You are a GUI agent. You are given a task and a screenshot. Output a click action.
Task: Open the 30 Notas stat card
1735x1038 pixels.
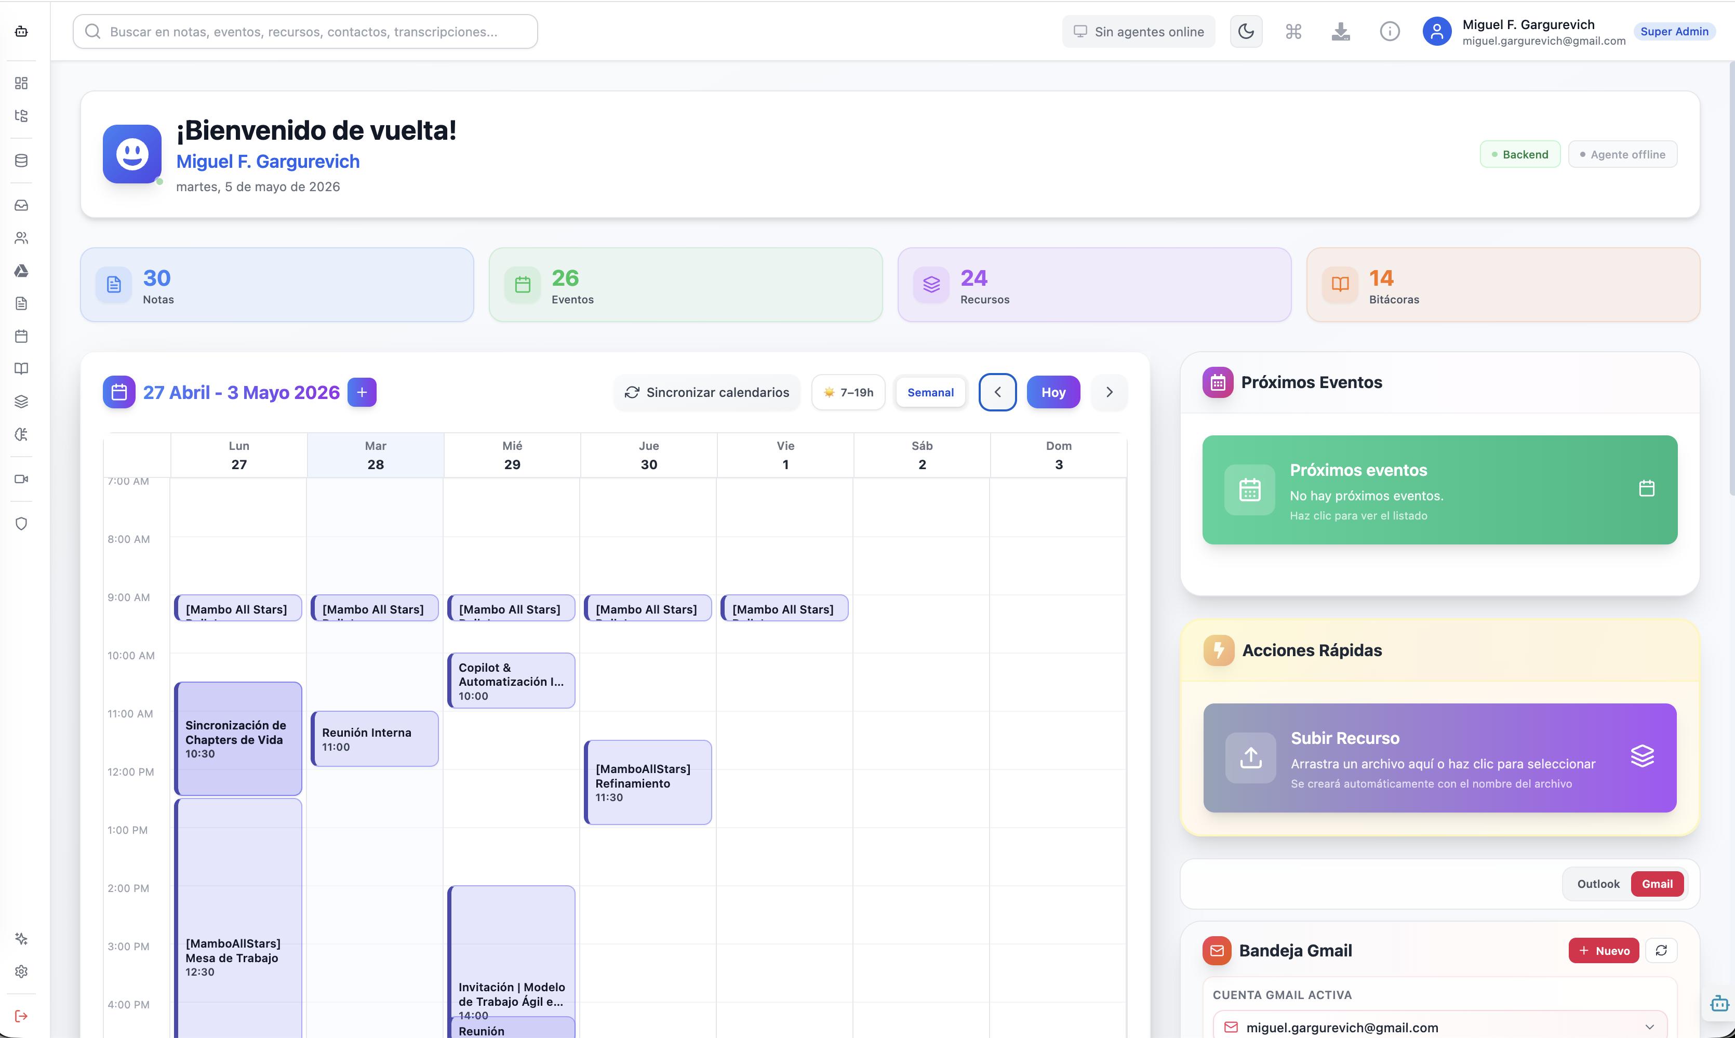coord(277,285)
